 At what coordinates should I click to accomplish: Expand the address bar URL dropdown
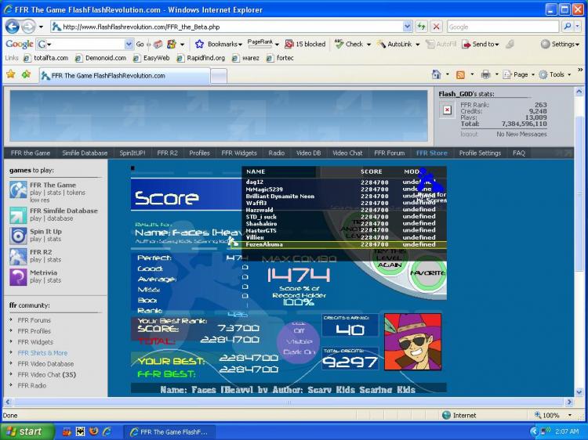point(407,27)
